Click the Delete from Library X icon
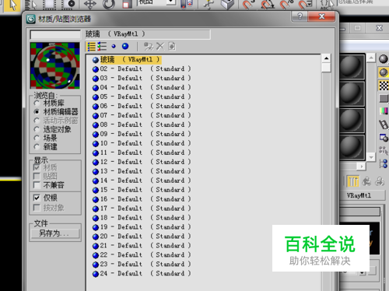 160,47
